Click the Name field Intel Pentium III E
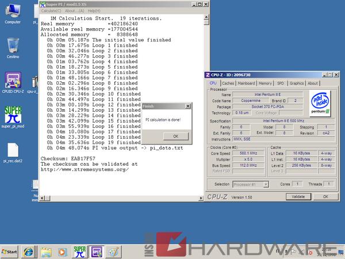345x259 pixels. tap(267, 94)
